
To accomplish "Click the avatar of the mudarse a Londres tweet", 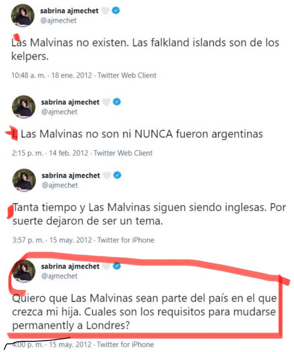I will [x=23, y=271].
